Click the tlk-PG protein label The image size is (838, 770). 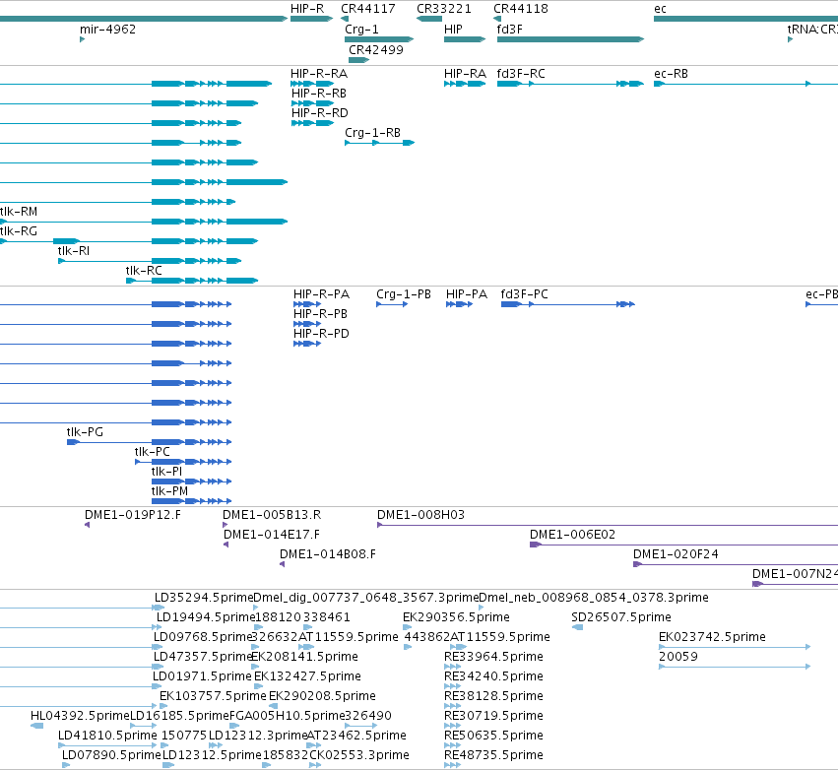[85, 432]
